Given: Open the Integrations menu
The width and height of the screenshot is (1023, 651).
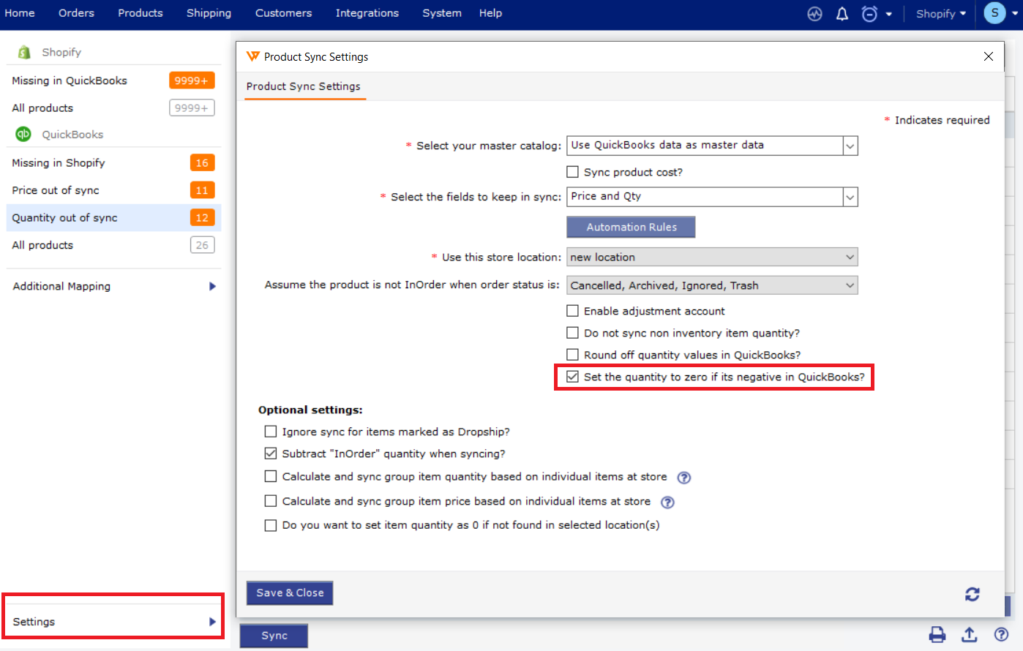Looking at the screenshot, I should pos(367,13).
